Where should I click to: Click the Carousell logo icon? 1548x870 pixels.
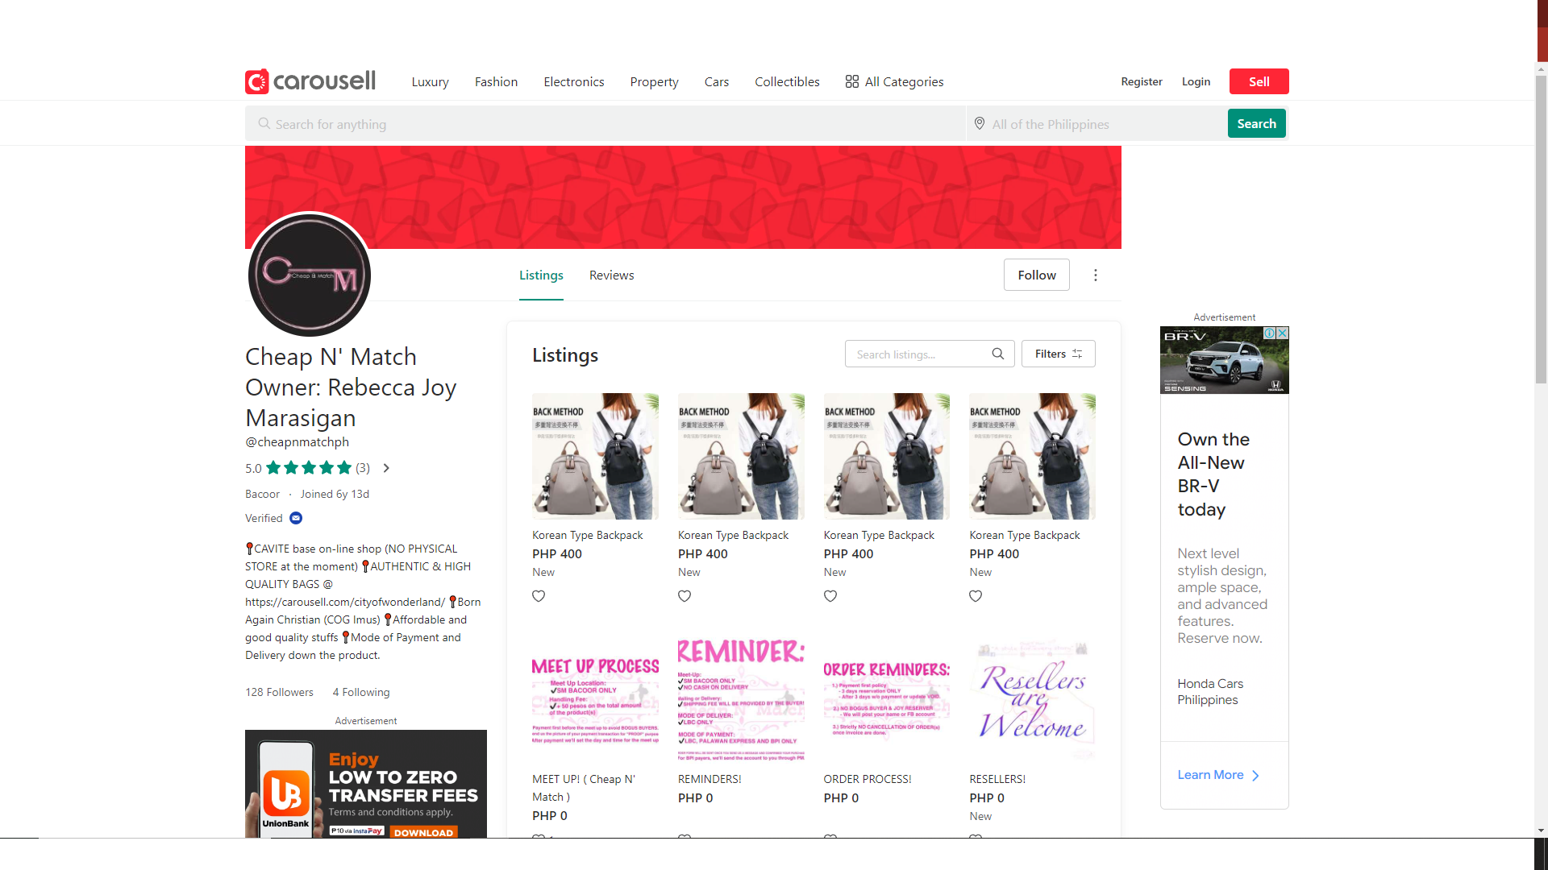tap(257, 81)
